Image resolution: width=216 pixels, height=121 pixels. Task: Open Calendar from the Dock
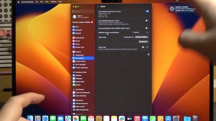click(x=91, y=119)
